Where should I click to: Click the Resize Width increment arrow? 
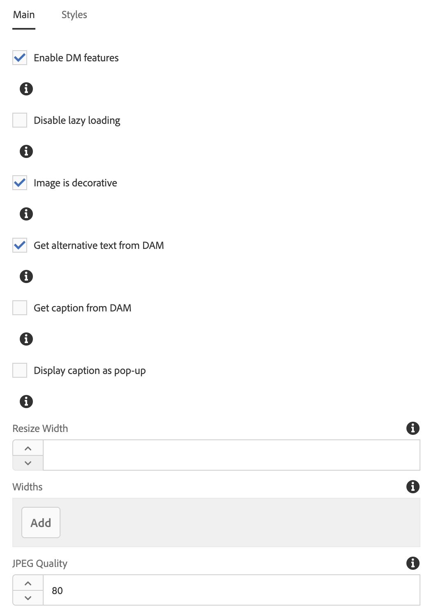pos(28,448)
